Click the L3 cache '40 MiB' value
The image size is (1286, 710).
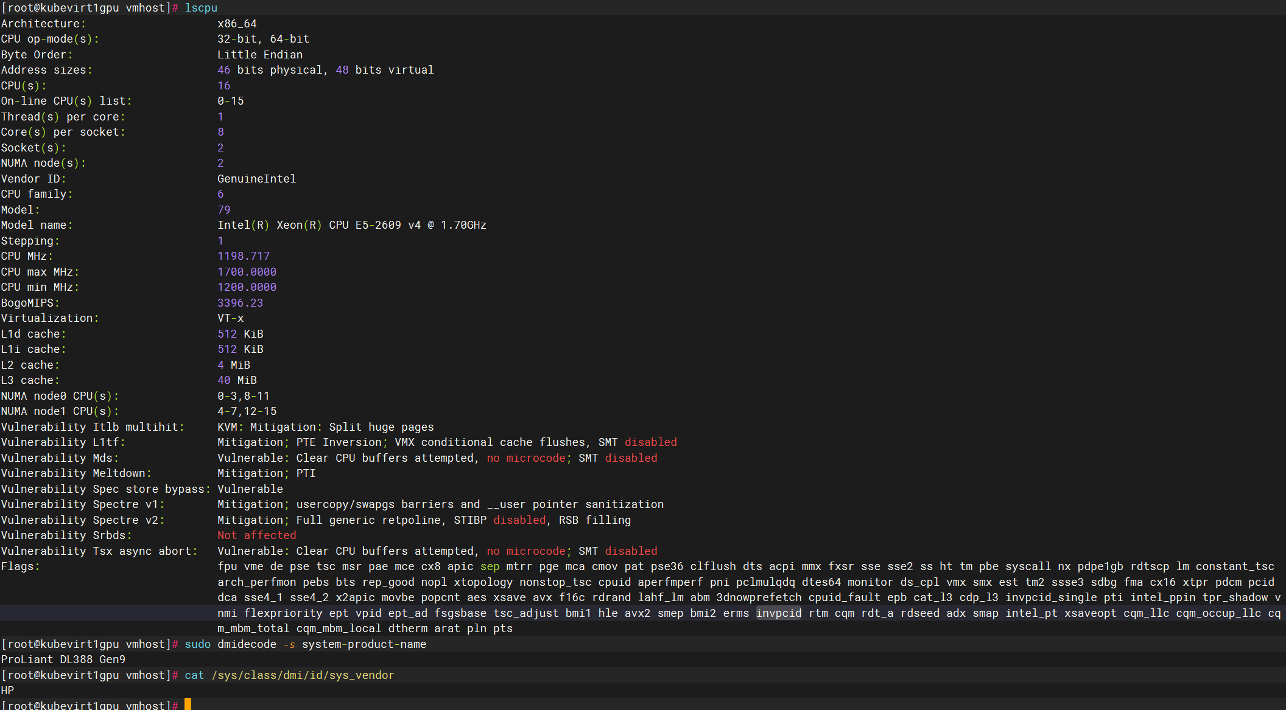(x=237, y=380)
